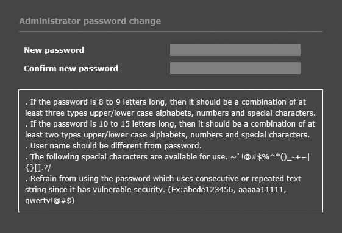Click the aaaaa11111 example text
The width and height of the screenshot is (342, 233).
(x=261, y=189)
